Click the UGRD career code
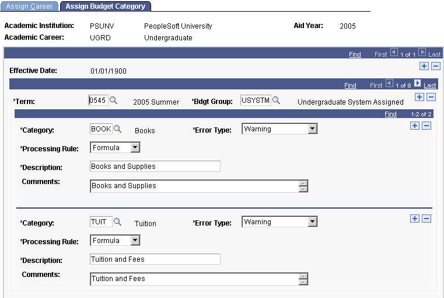Screen dimensions: 444x298 (x=100, y=38)
